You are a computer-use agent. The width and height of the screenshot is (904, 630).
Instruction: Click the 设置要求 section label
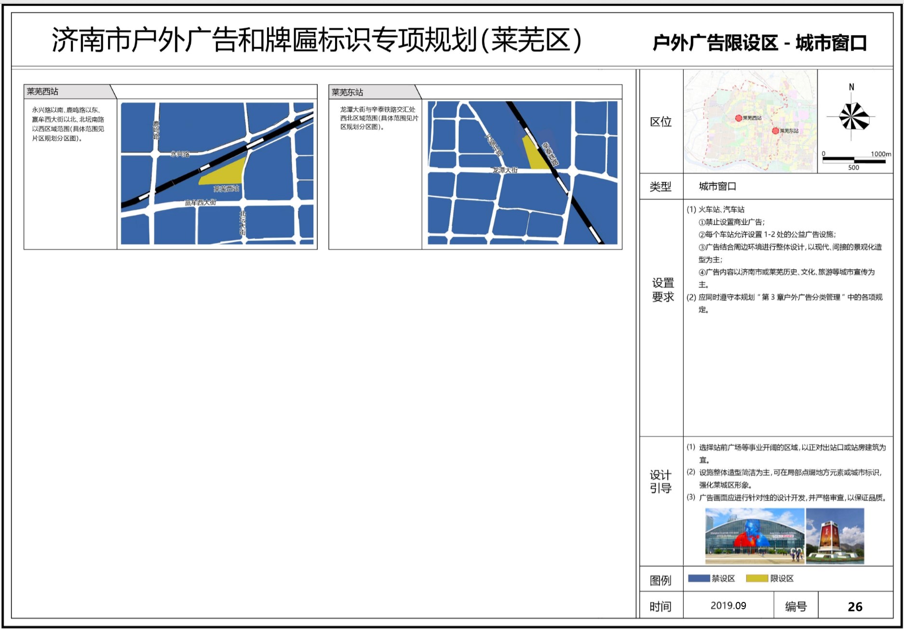tap(662, 290)
